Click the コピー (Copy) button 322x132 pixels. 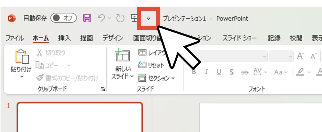click(x=47, y=65)
